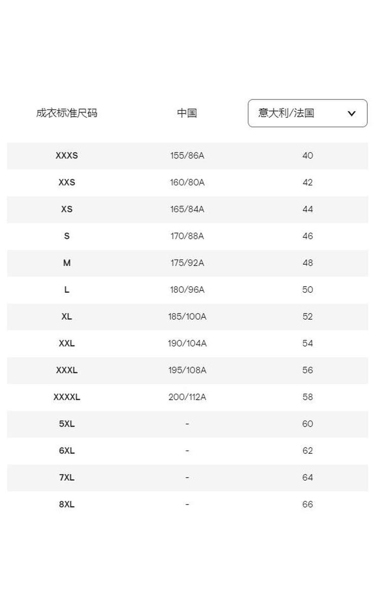The image size is (381, 611).
Task: Click the chevron arrow in the region selector
Action: (352, 114)
